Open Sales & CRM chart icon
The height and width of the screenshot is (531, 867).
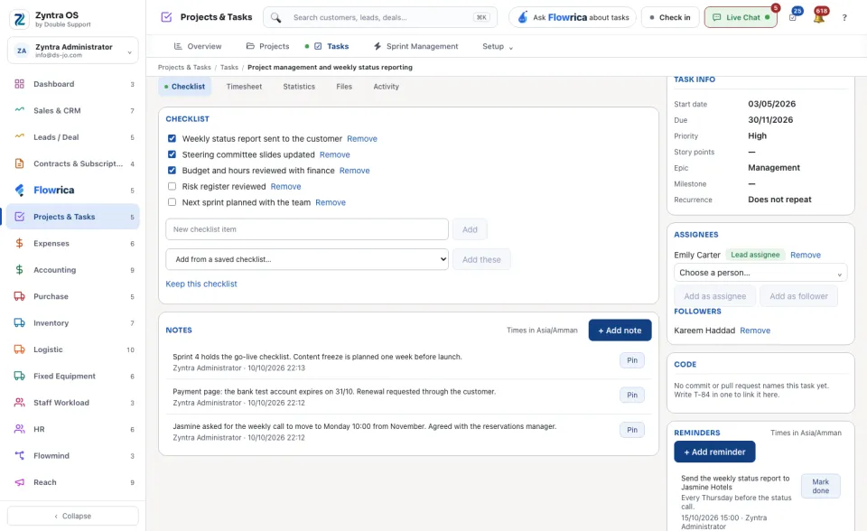19,110
